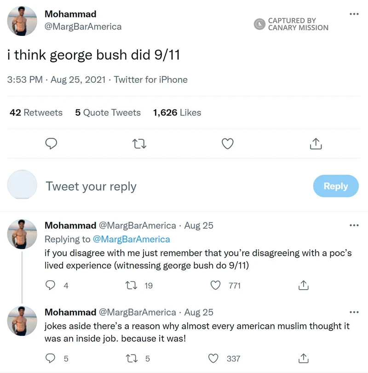This screenshot has width=368, height=373.
Task: Open more options on first reply
Action: coord(354,225)
